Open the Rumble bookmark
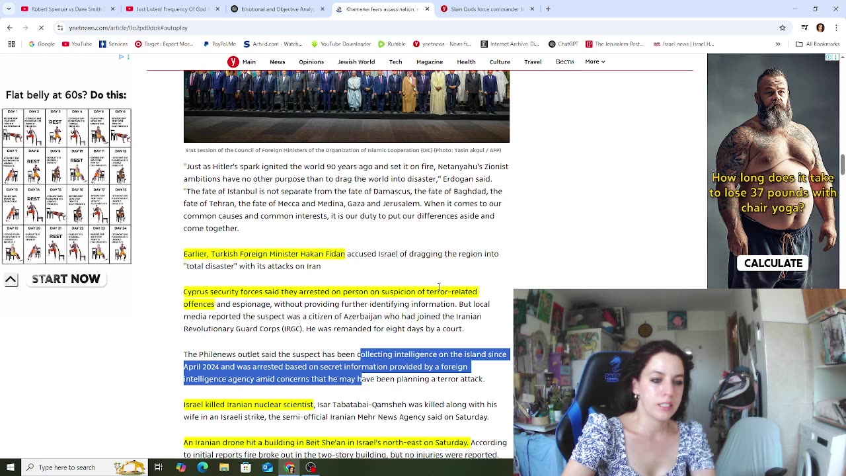This screenshot has height=476, width=846. point(392,44)
